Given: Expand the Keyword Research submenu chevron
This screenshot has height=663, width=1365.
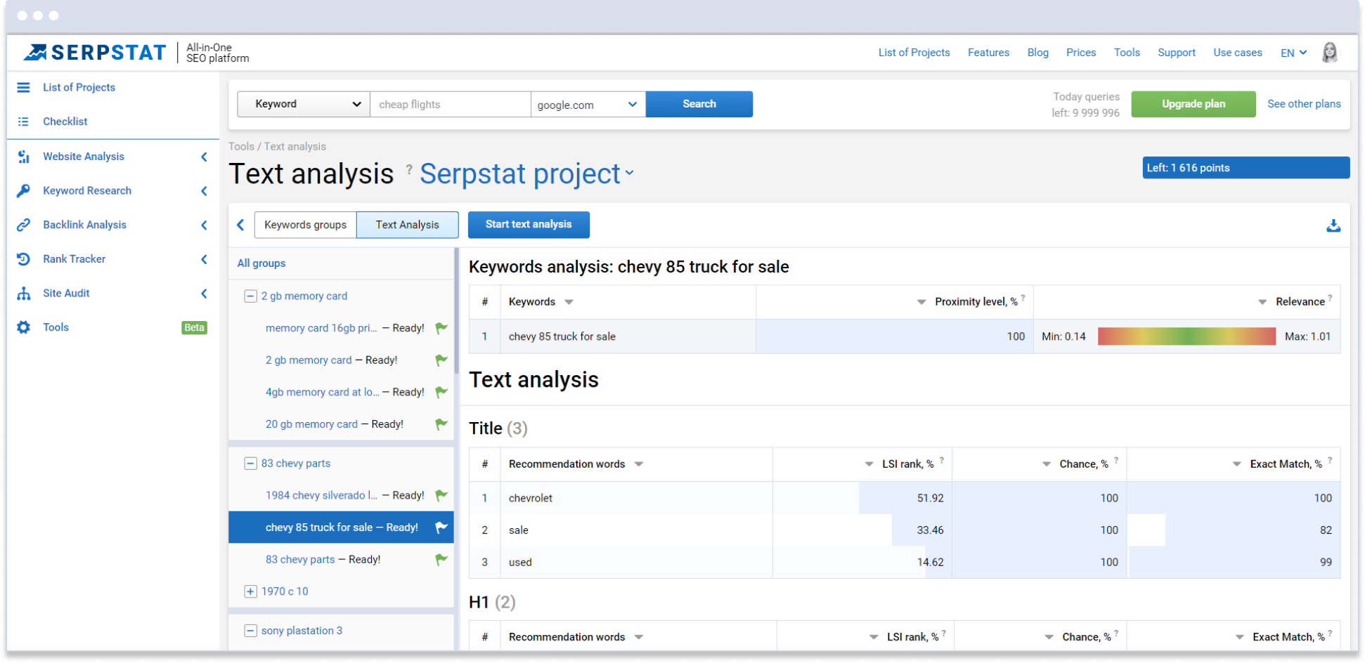Looking at the screenshot, I should click(x=204, y=191).
